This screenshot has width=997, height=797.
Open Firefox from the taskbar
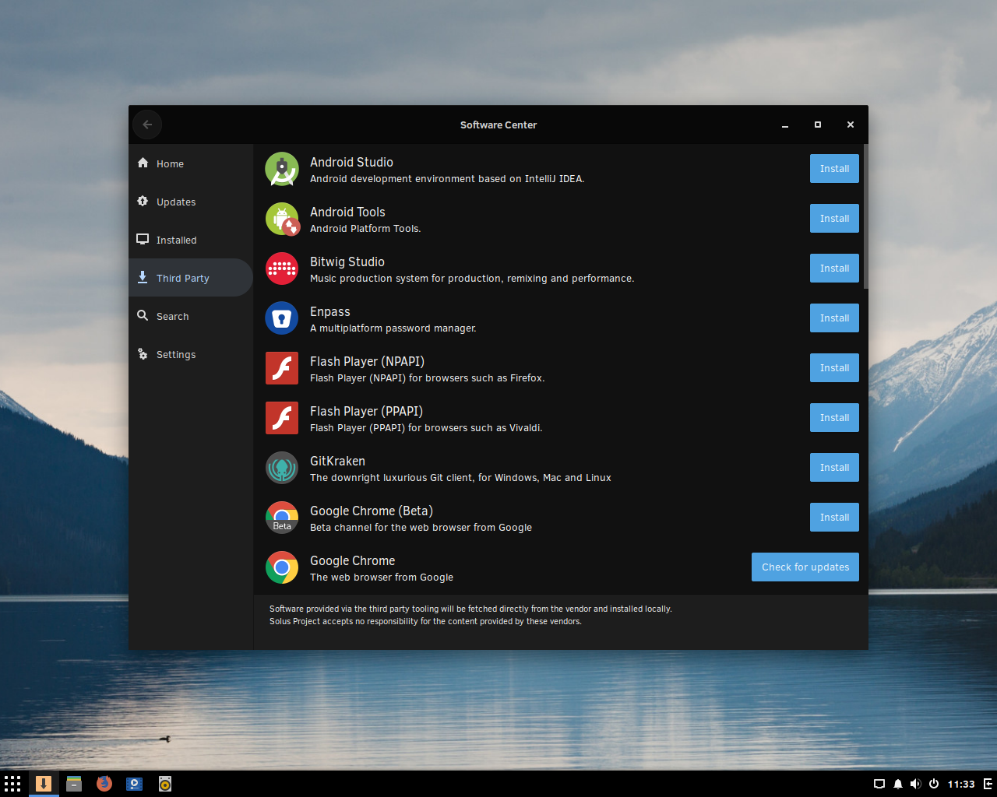coord(104,784)
